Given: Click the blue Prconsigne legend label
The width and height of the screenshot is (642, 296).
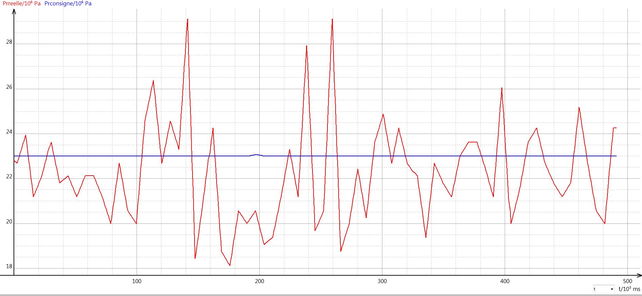Looking at the screenshot, I should click(x=68, y=3).
